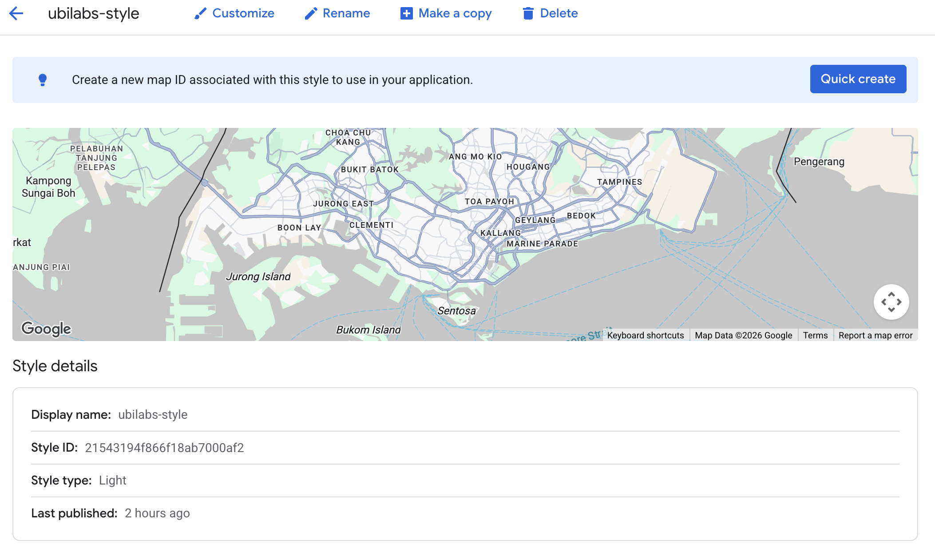Click PELABUHAN TANJUNG PELEPAS map label

click(x=96, y=158)
